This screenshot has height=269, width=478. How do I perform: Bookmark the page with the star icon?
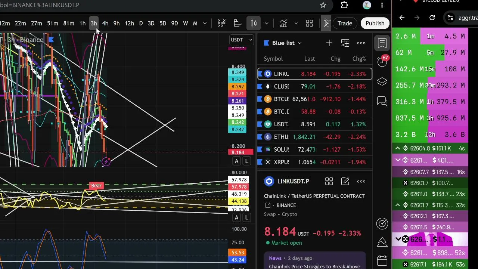pos(323,5)
